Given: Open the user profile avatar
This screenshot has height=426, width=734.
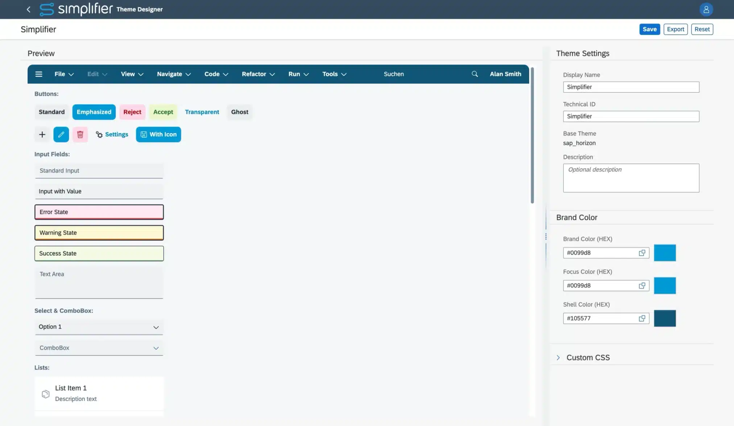Looking at the screenshot, I should tap(706, 9).
